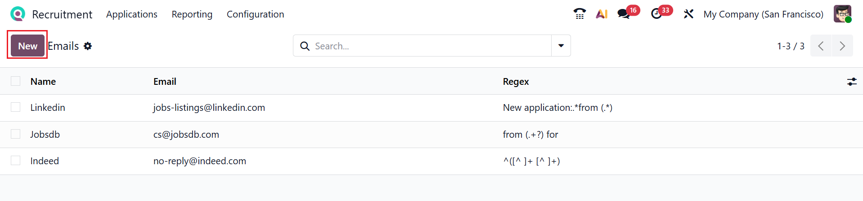863x201 pixels.
Task: Open the activities clock icon
Action: [x=656, y=14]
